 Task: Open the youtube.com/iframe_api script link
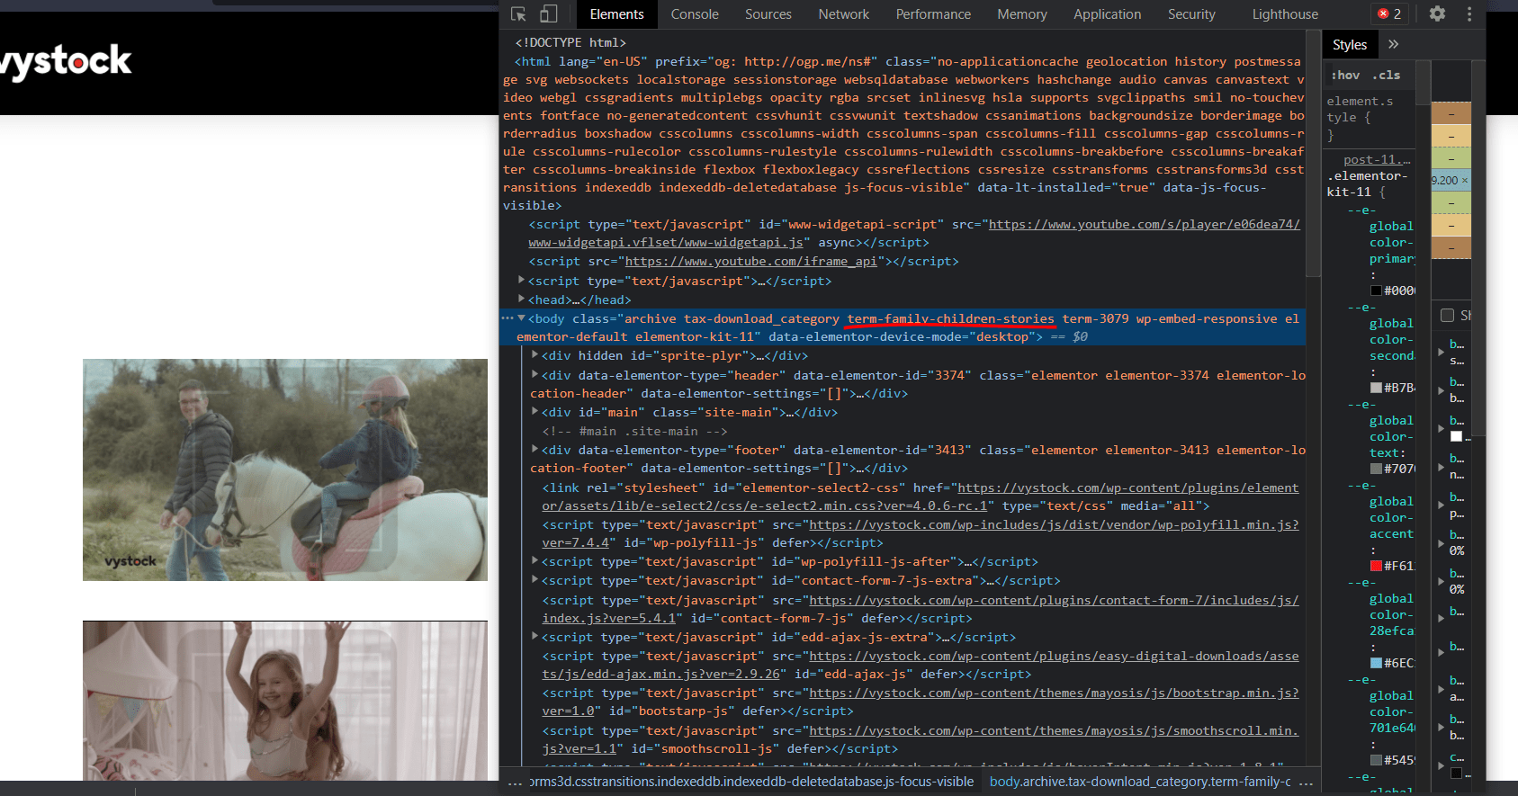(x=750, y=261)
